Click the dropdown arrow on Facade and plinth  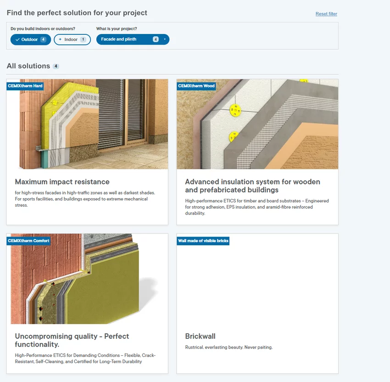click(165, 39)
